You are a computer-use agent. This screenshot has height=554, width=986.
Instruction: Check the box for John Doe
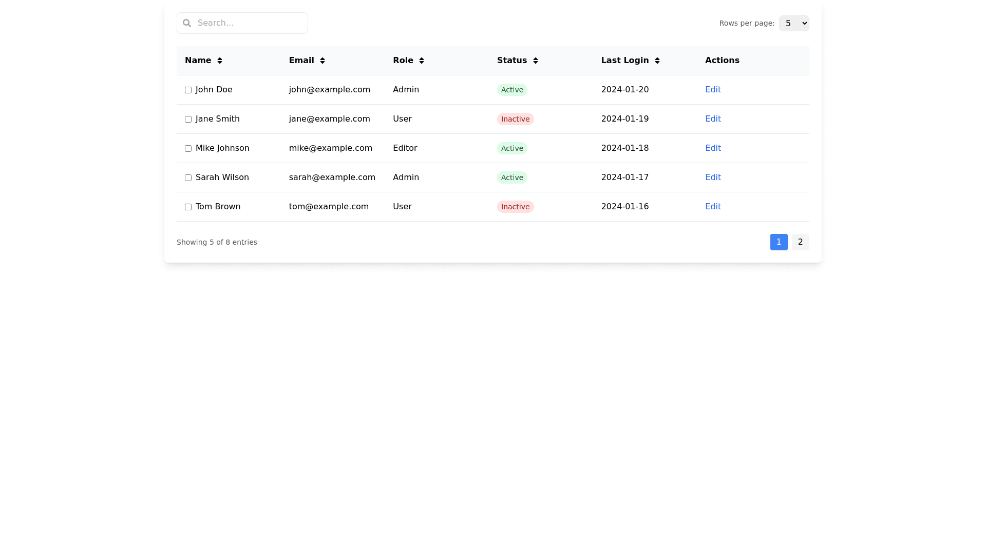188,90
